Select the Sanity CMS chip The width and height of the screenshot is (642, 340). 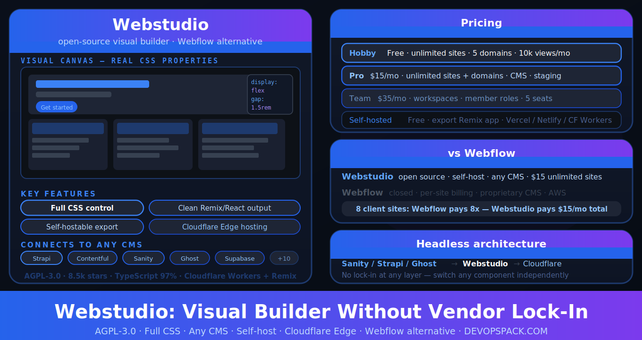[x=144, y=258]
